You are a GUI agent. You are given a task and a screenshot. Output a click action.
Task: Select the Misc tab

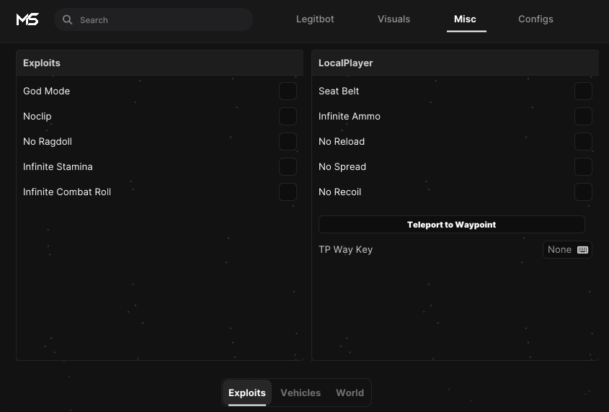coord(465,19)
